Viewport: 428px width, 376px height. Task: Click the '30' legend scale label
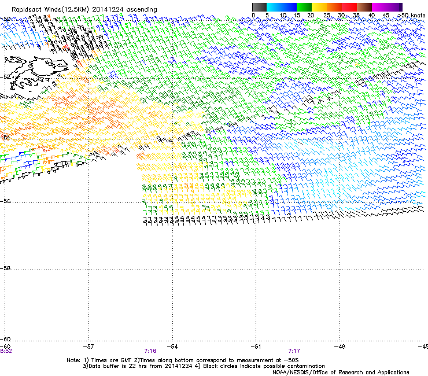point(341,15)
